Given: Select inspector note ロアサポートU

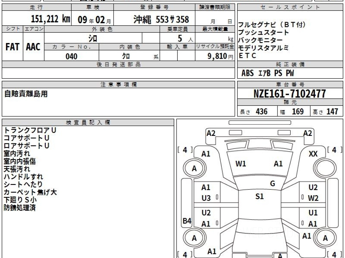Looking at the screenshot, I should pos(27,146).
